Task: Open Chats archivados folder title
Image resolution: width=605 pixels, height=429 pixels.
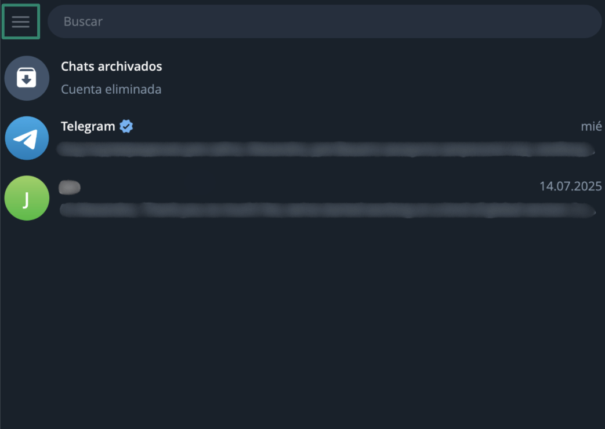Action: (x=111, y=67)
